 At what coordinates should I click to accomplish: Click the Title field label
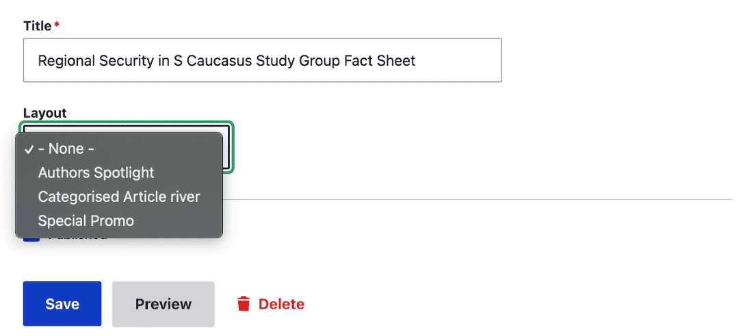(37, 26)
